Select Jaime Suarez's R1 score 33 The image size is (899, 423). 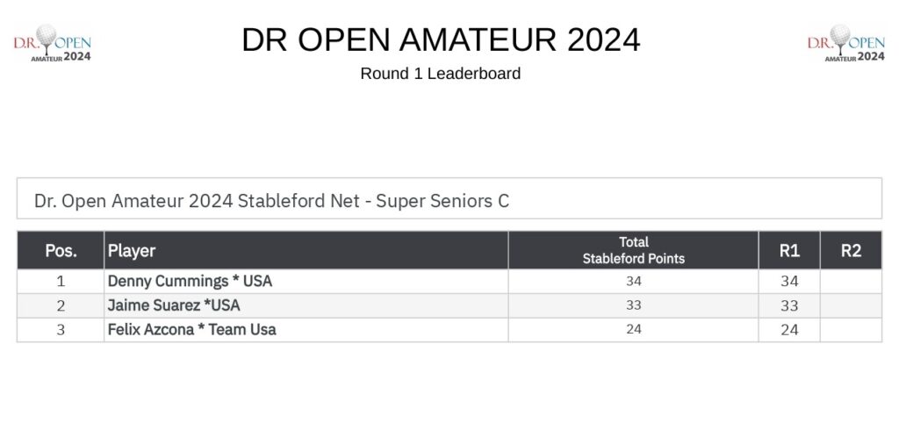(x=789, y=305)
